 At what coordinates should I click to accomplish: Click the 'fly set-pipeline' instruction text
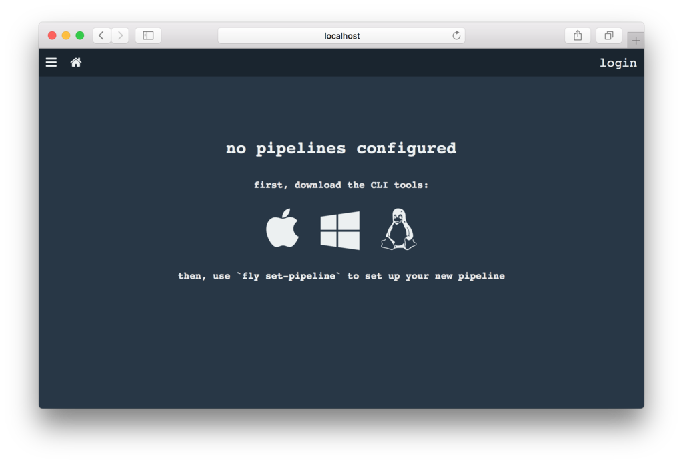341,276
